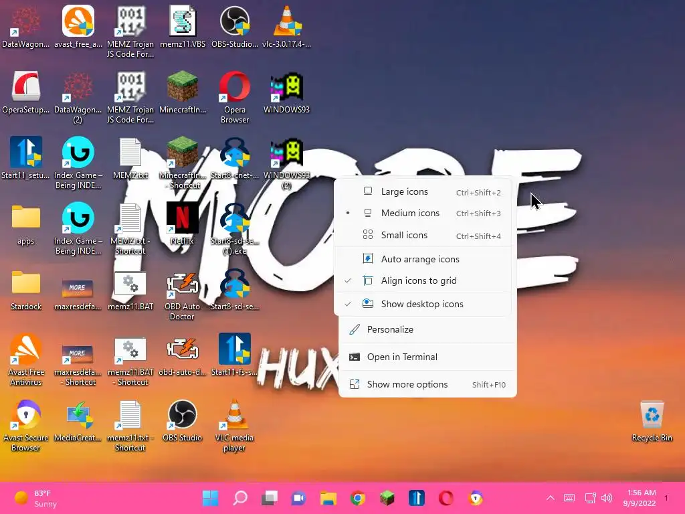Select the obd-auto-d... installer icon
The image size is (685, 514).
pyautogui.click(x=182, y=355)
